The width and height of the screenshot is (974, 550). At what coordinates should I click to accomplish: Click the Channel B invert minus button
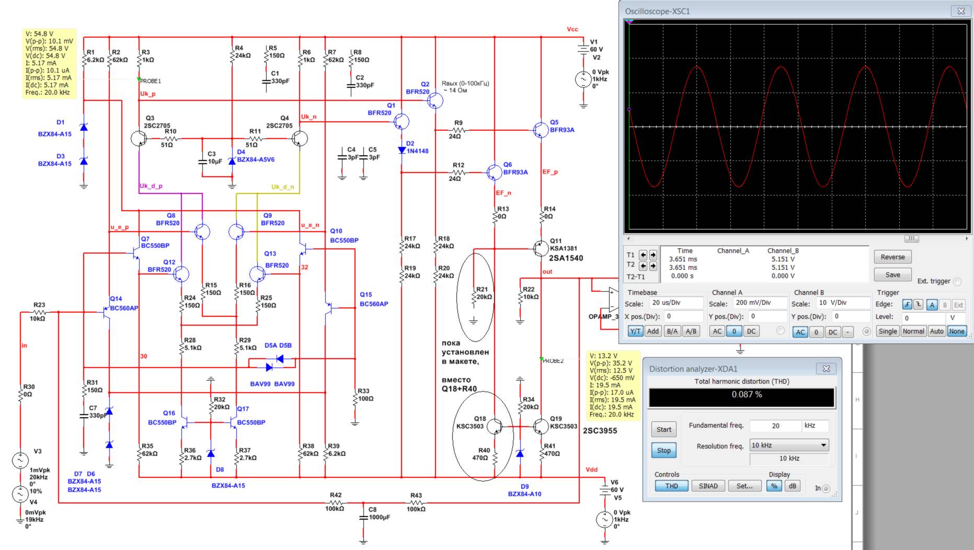(x=848, y=331)
